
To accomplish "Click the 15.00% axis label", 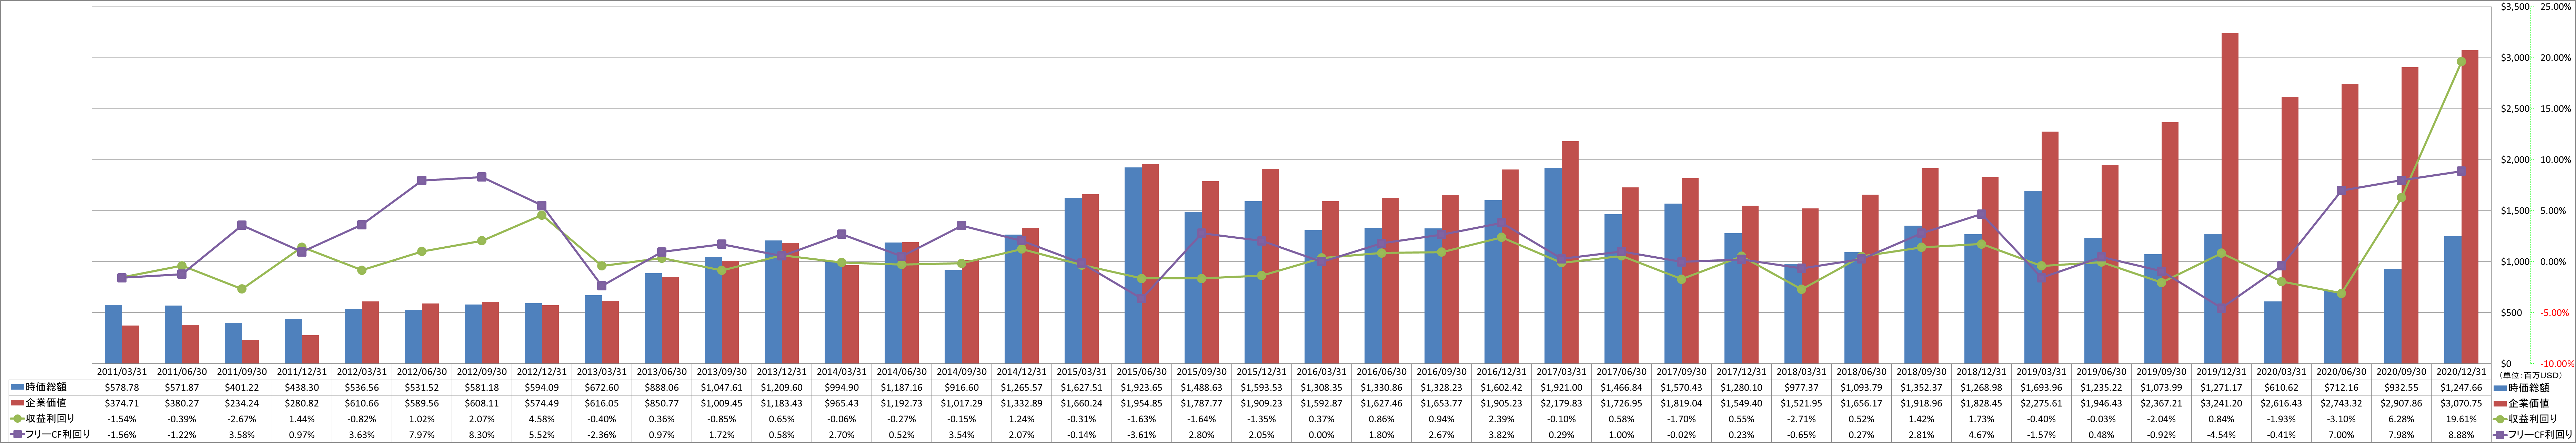I will (2556, 108).
